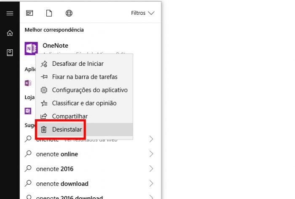This screenshot has width=295, height=199.
Task: Expand the Filtros dropdown
Action: pyautogui.click(x=143, y=13)
